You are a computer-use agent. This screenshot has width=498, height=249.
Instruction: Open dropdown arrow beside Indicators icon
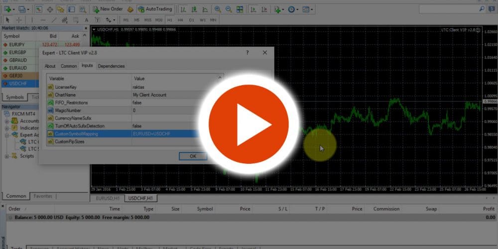[x=283, y=9]
